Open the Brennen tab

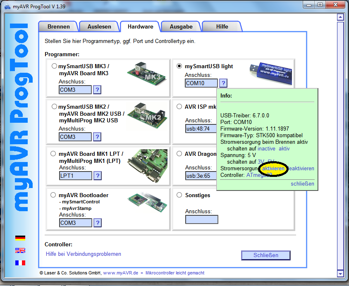[59, 27]
